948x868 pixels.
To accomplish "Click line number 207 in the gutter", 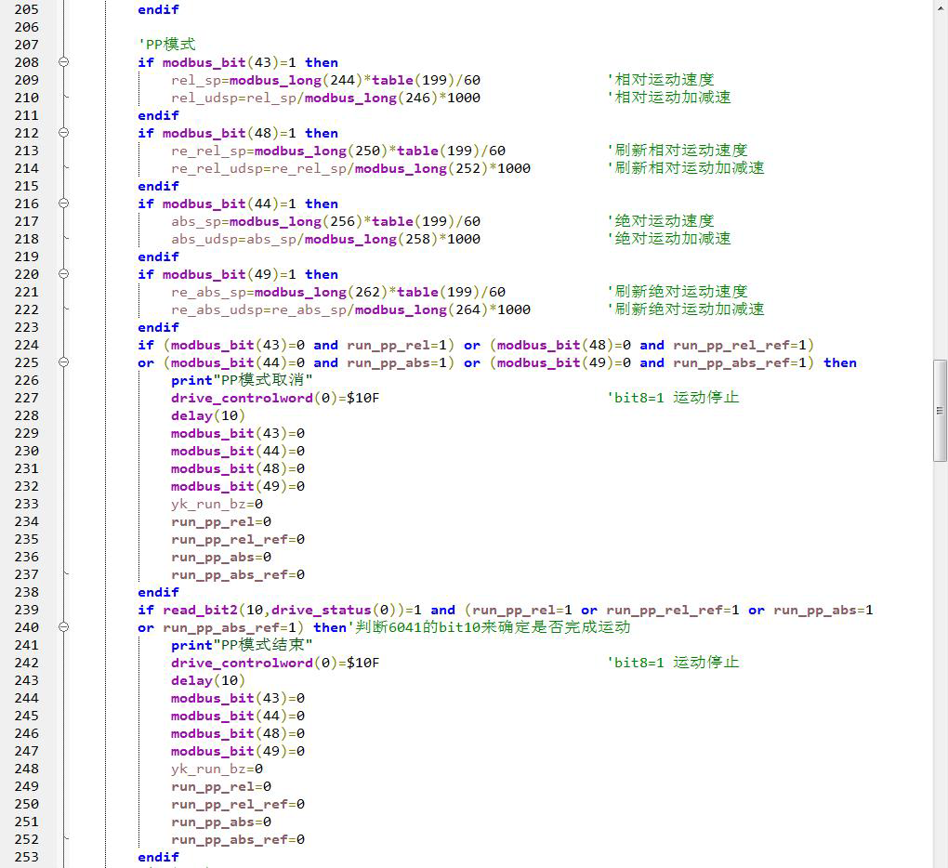I will coord(27,45).
